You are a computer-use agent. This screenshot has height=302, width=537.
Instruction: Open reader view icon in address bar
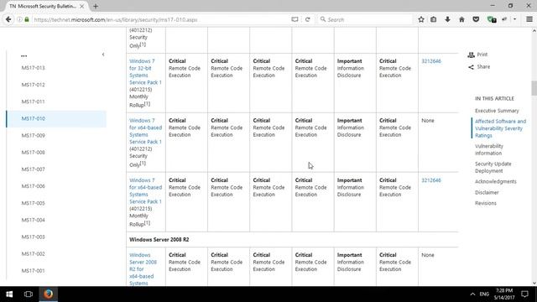point(295,19)
